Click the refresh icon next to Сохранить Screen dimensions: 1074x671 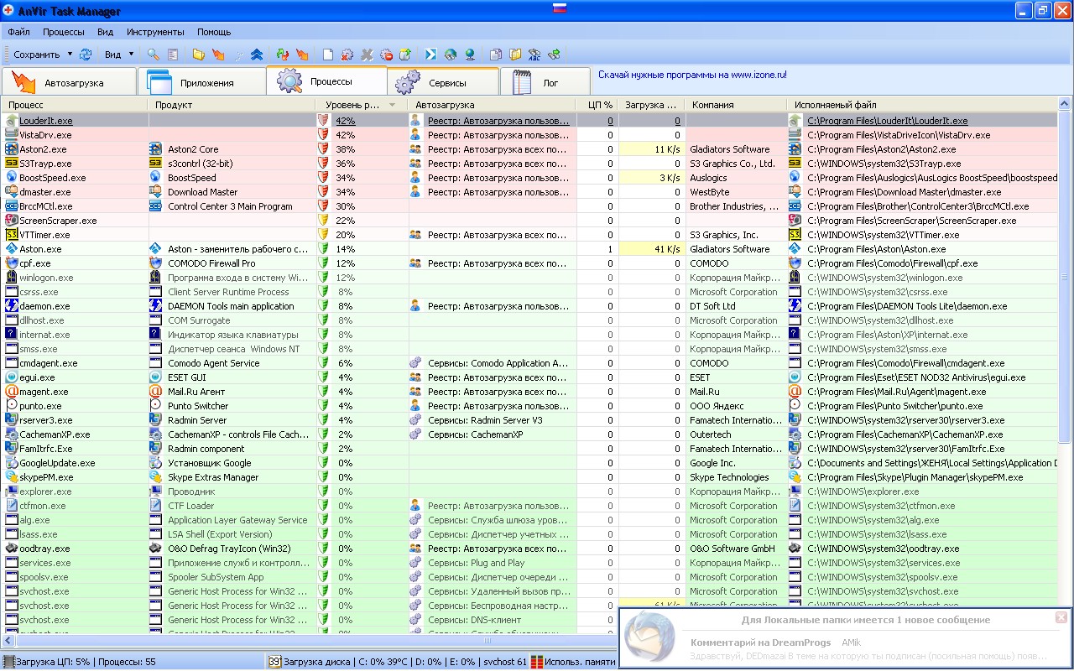pos(86,55)
